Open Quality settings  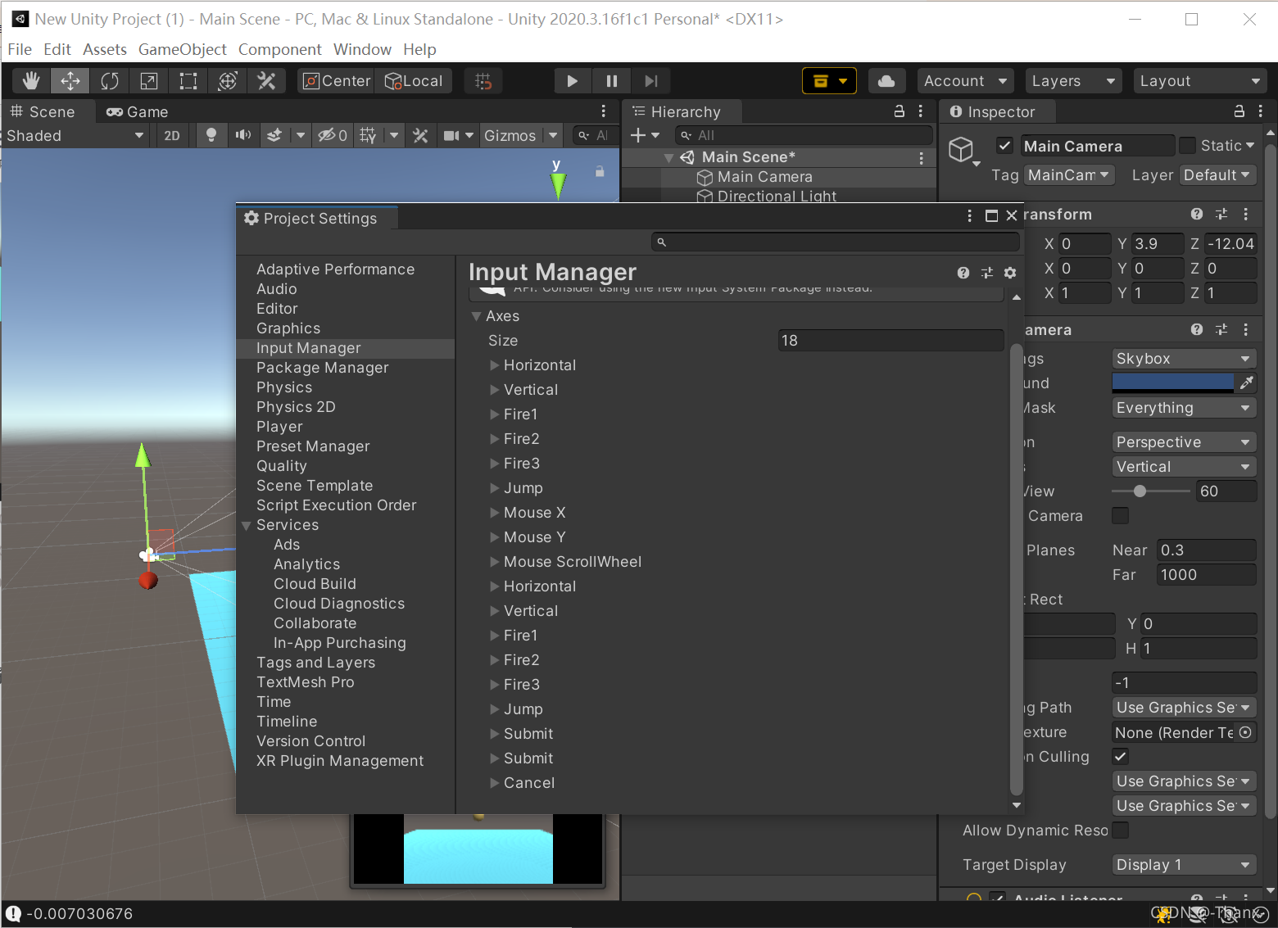(281, 466)
